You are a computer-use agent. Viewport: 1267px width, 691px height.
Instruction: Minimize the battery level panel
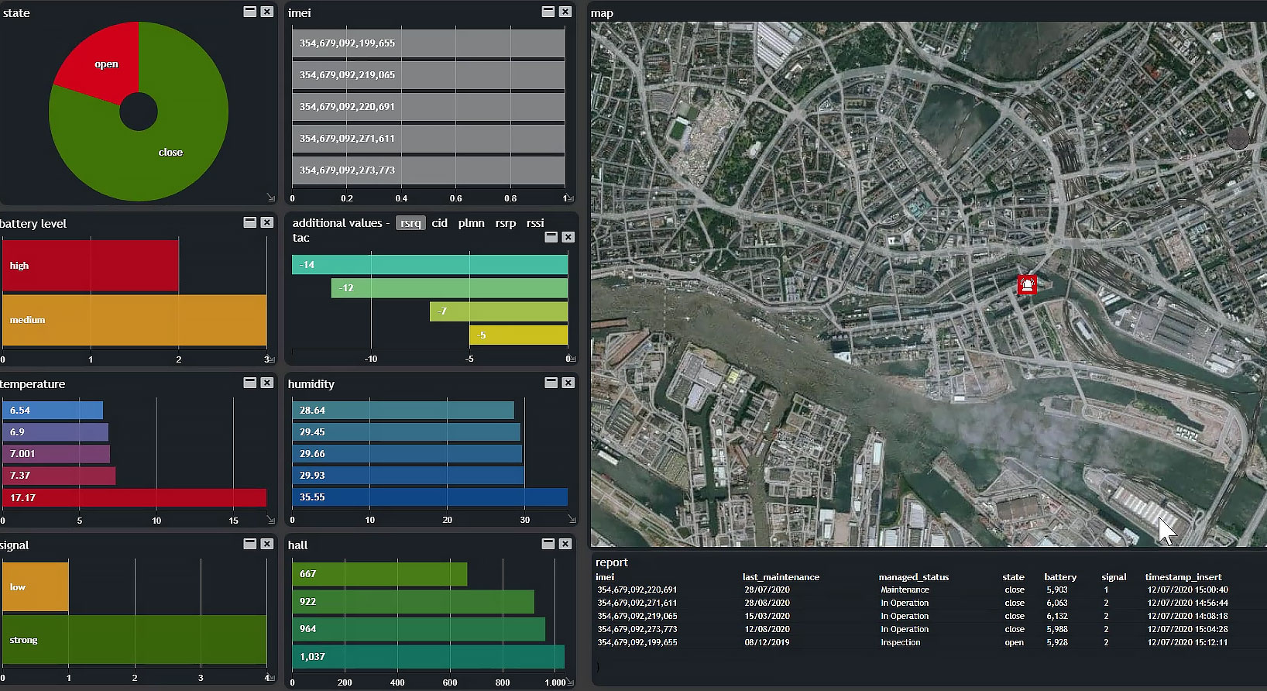click(250, 222)
